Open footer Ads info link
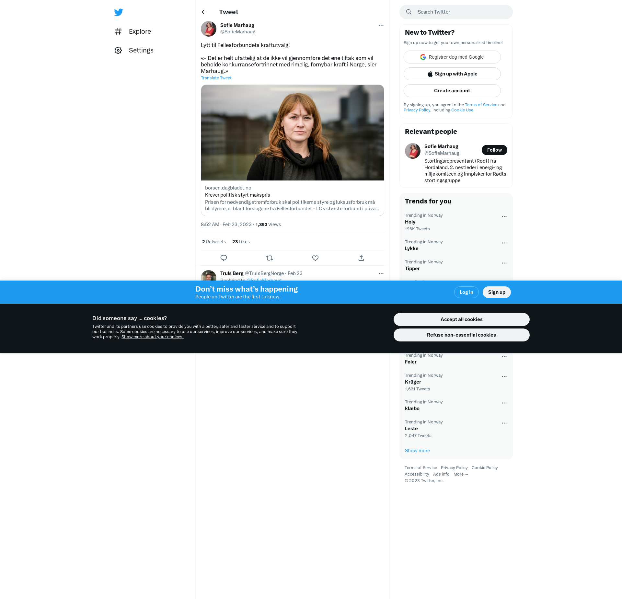The width and height of the screenshot is (622, 599). (x=441, y=474)
